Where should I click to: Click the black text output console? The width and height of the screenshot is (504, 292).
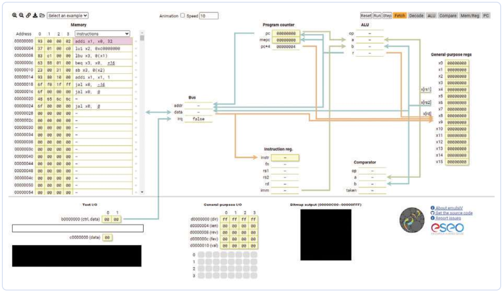click(x=77, y=256)
